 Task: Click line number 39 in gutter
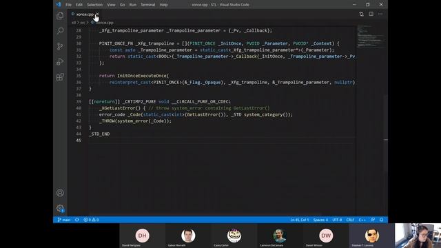click(79, 101)
